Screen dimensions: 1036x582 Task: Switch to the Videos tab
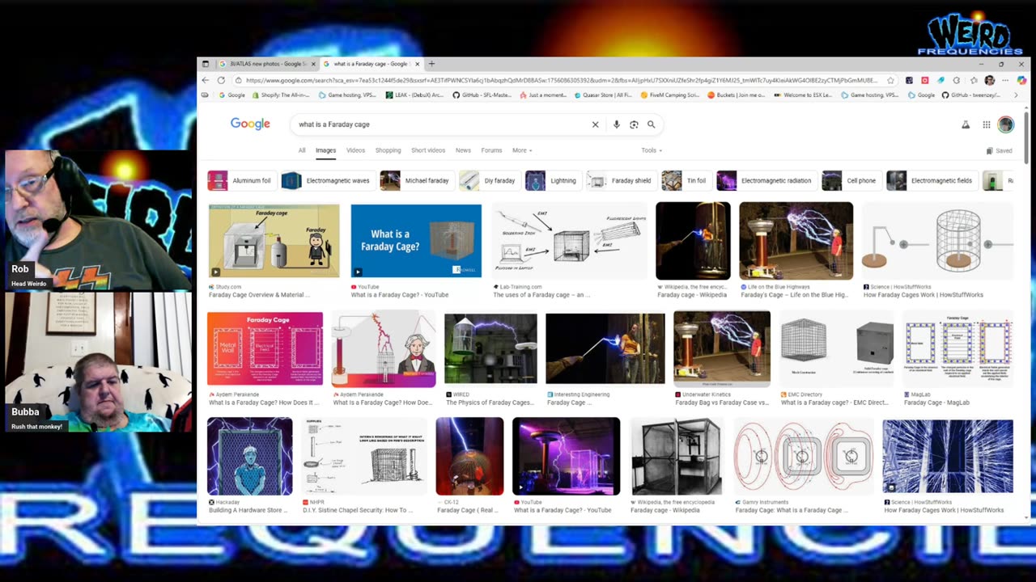tap(355, 150)
